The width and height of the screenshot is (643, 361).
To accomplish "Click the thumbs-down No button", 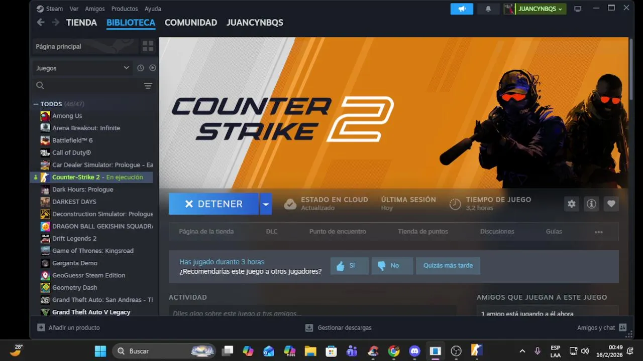I will pyautogui.click(x=392, y=266).
